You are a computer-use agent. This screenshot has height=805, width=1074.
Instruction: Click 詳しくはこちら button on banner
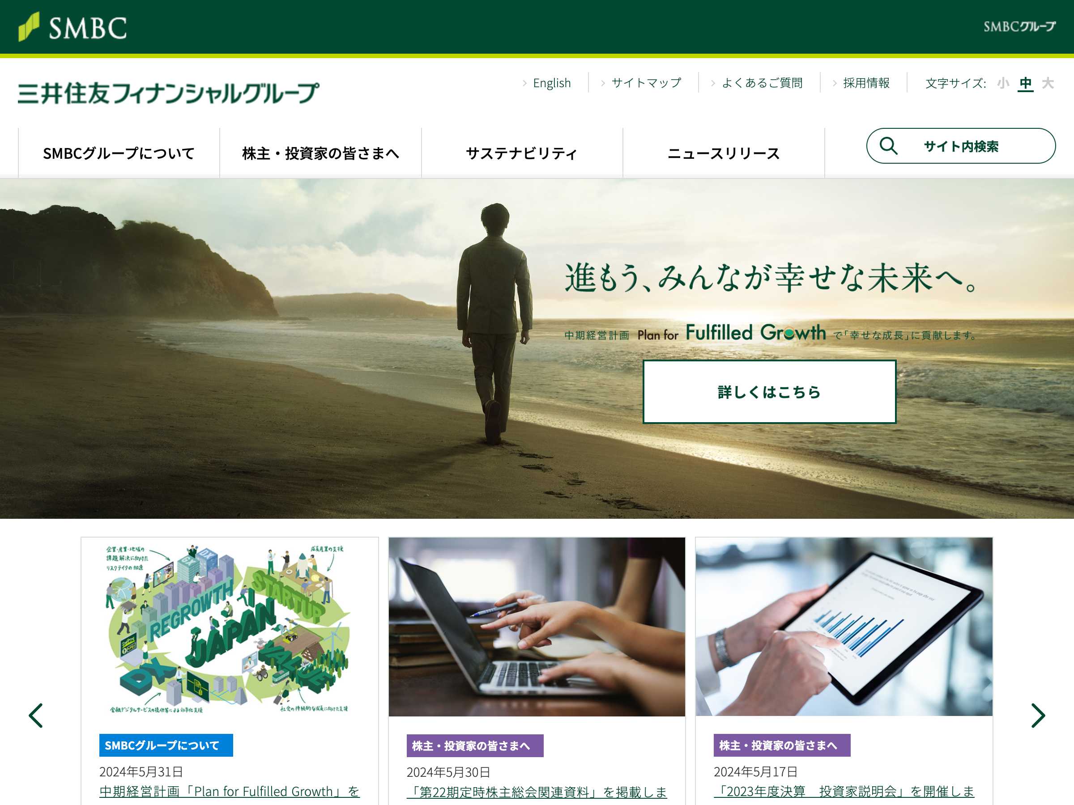coord(767,391)
